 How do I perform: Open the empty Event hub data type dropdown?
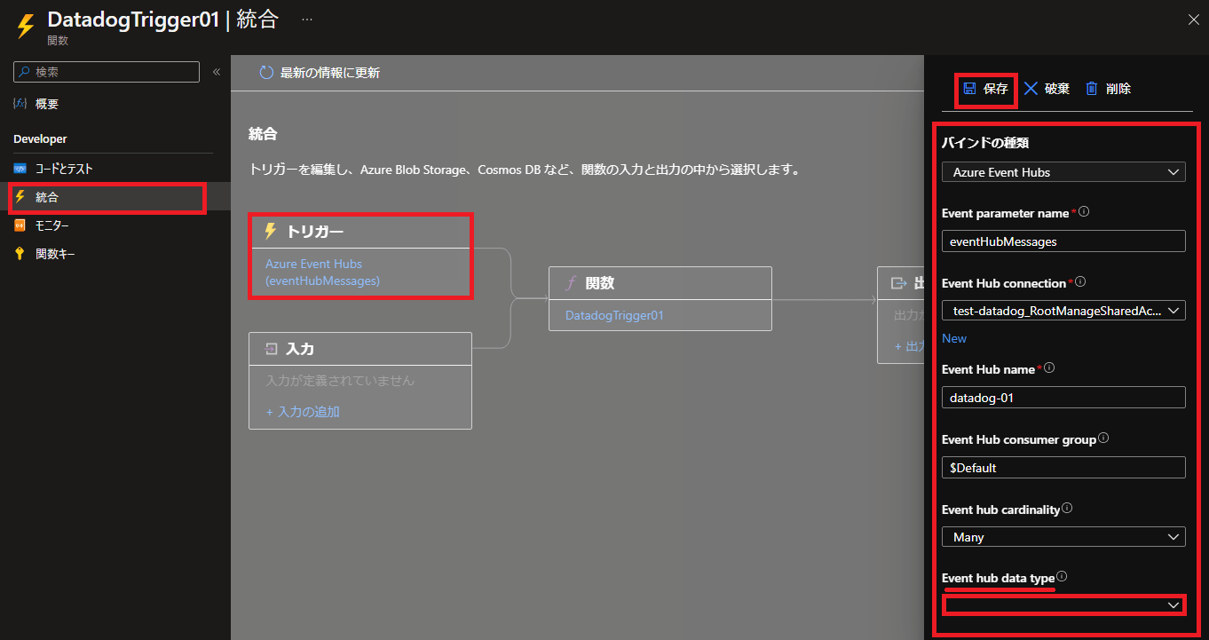[x=1063, y=604]
